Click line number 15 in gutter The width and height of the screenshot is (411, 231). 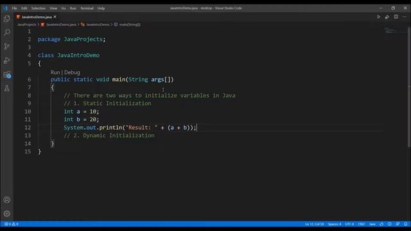(x=28, y=151)
